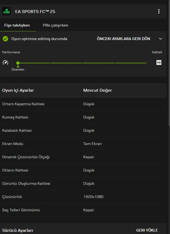Click Kapalı value for Saç Telleri Görünümü
The image size is (170, 234).
pos(88,210)
